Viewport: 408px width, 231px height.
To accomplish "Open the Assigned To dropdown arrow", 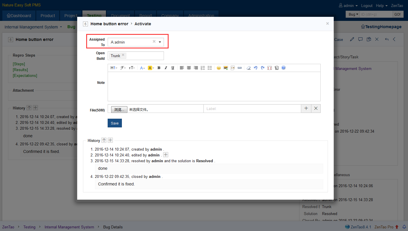I will (160, 42).
